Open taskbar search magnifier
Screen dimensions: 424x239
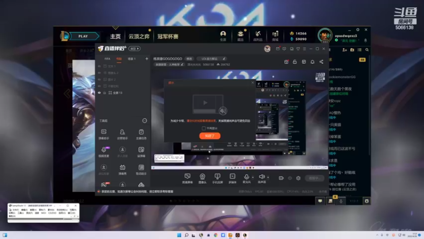click(187, 235)
